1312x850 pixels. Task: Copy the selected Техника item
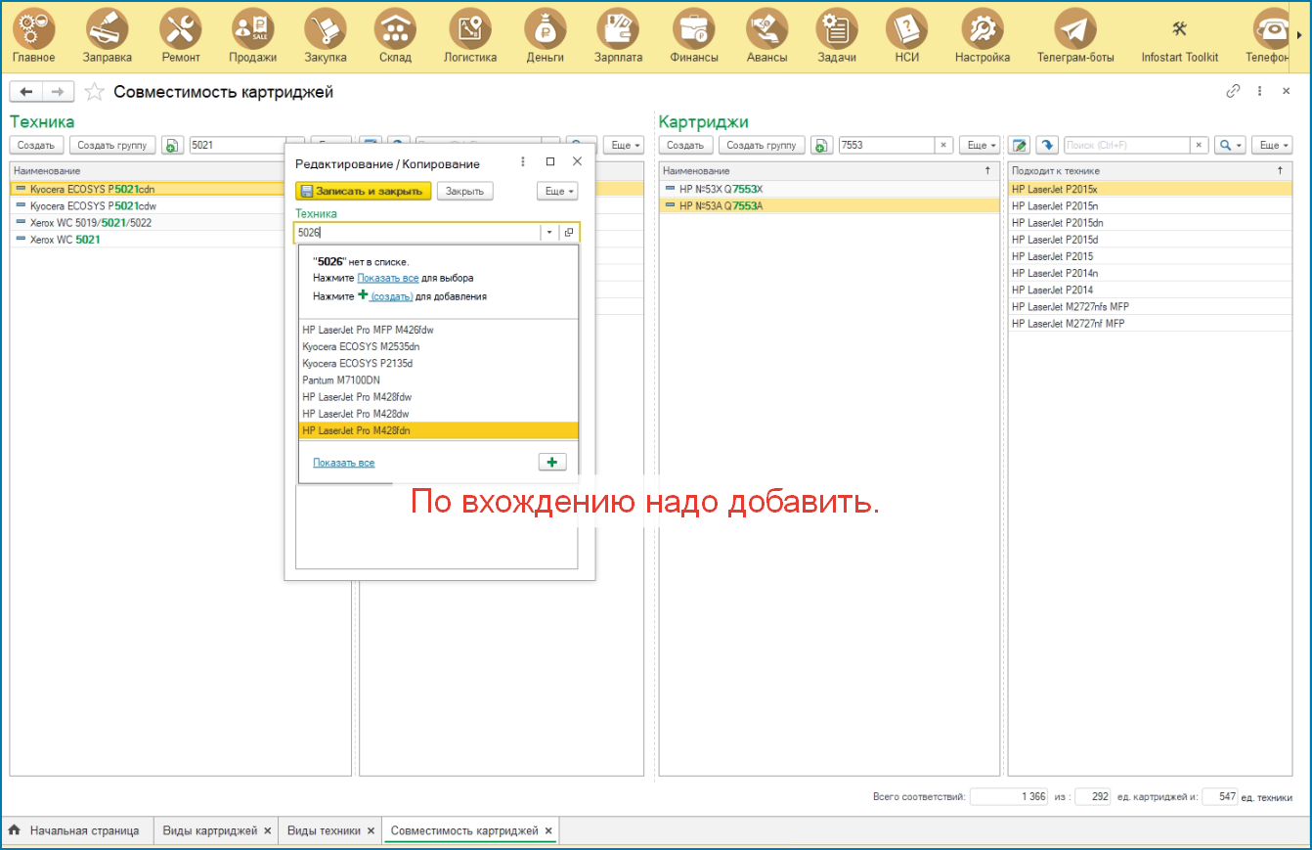(172, 145)
